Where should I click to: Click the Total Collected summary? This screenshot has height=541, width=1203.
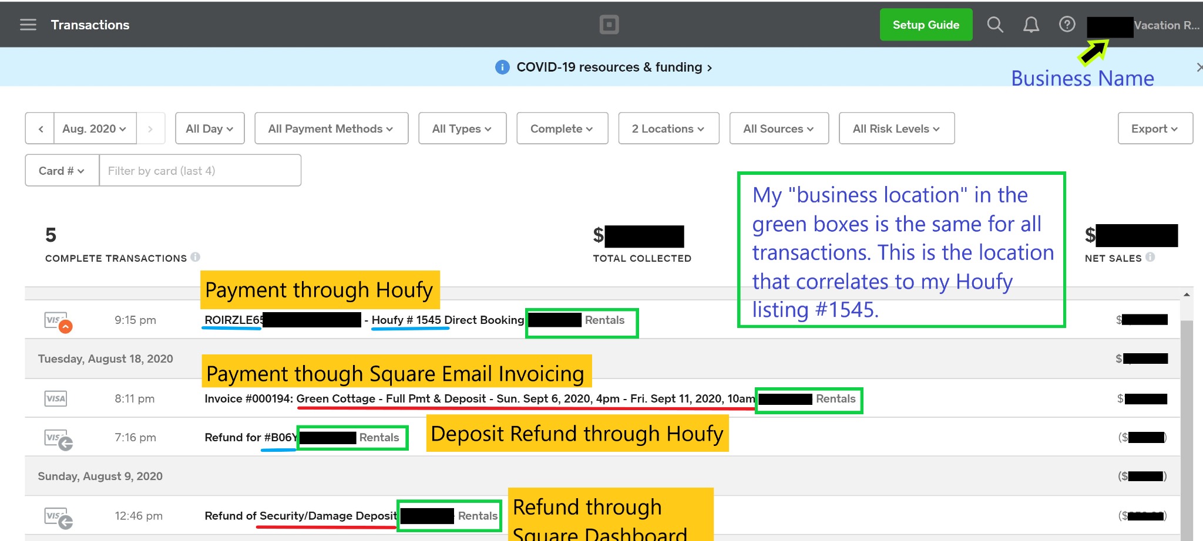(641, 244)
